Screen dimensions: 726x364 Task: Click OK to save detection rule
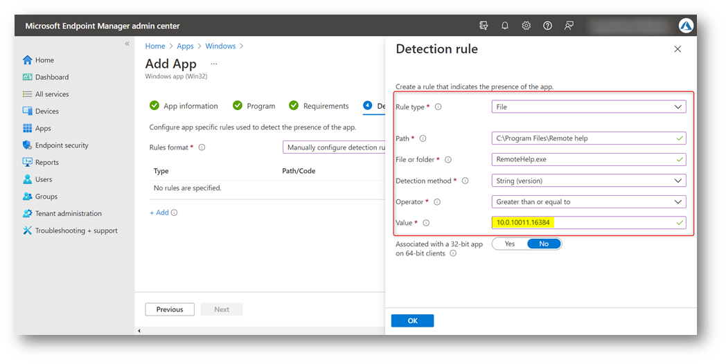(x=413, y=320)
